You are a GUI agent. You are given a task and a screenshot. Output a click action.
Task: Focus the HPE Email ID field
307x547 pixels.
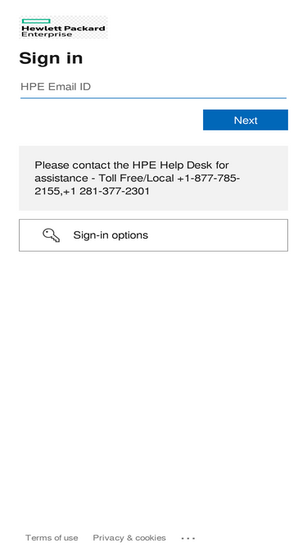point(153,87)
